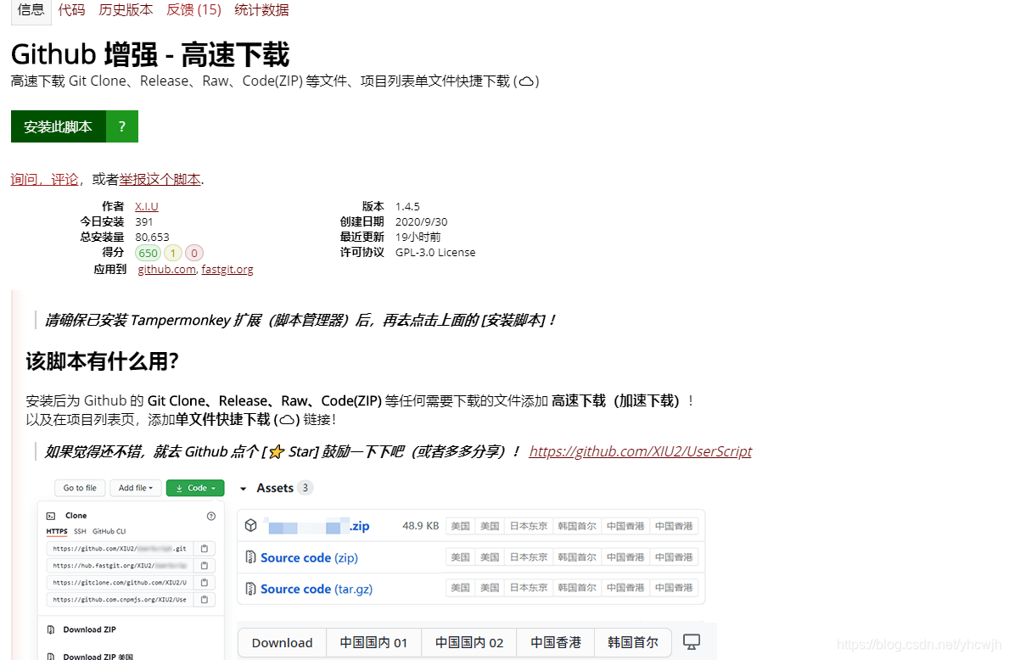Click the hub.fastgit.org URL field

tap(120, 566)
